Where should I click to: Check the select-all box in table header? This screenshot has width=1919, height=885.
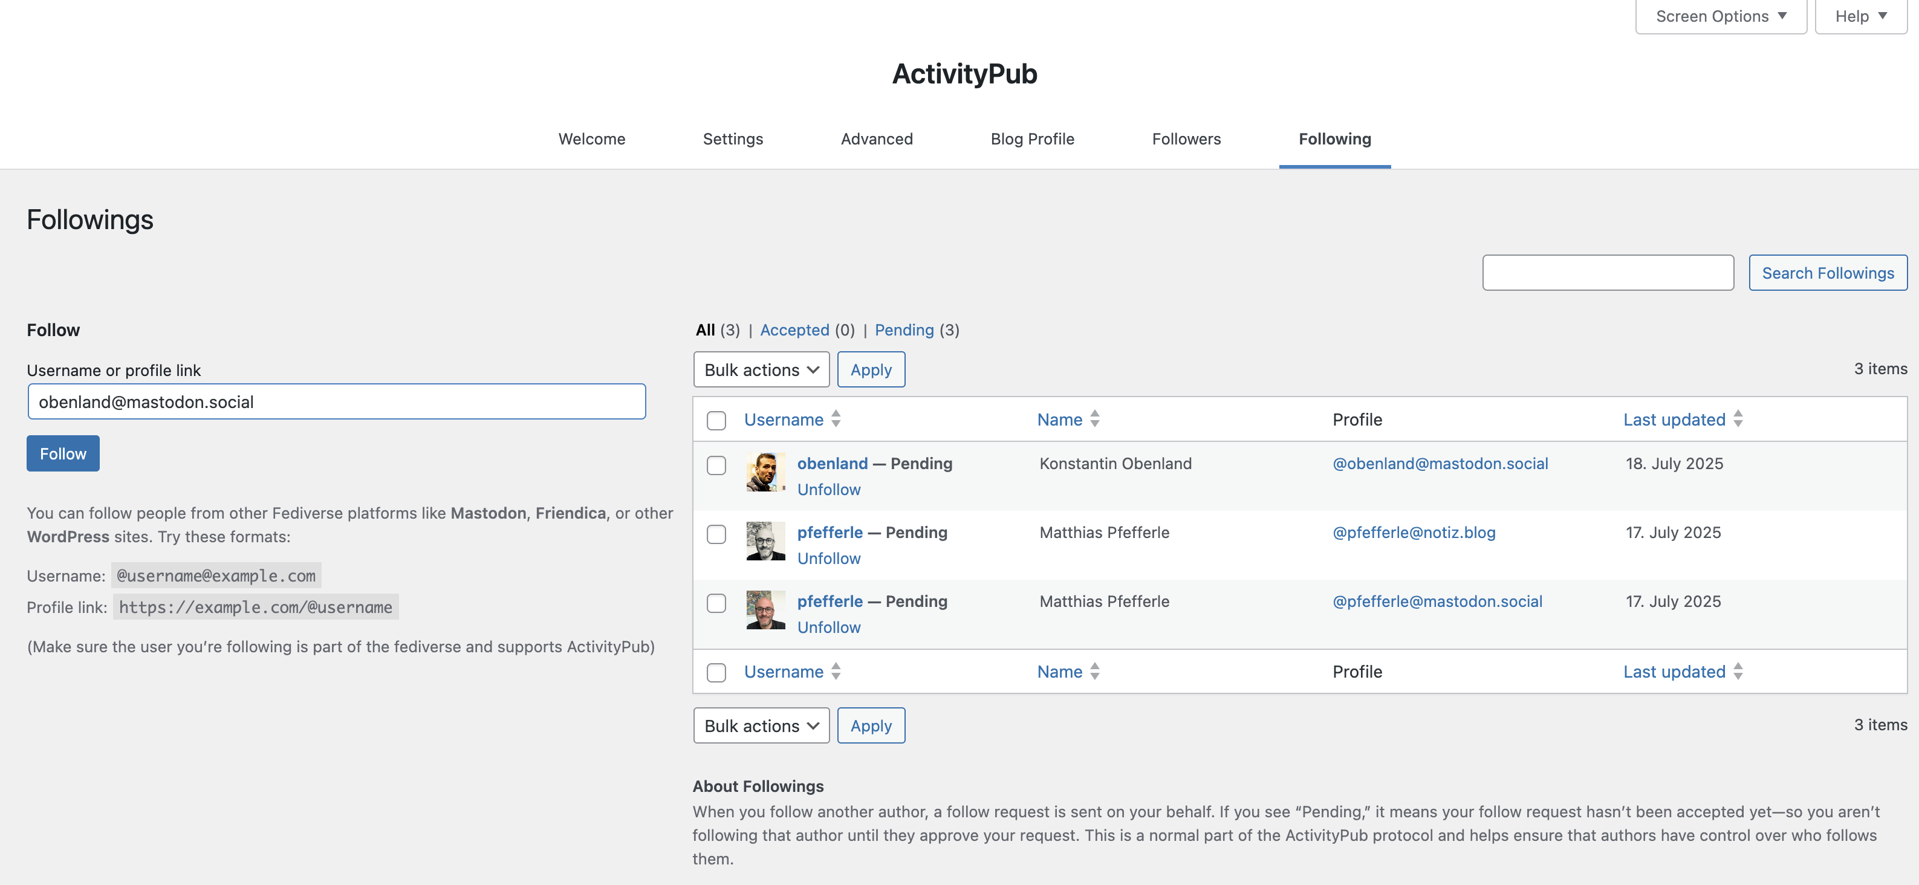(x=716, y=420)
